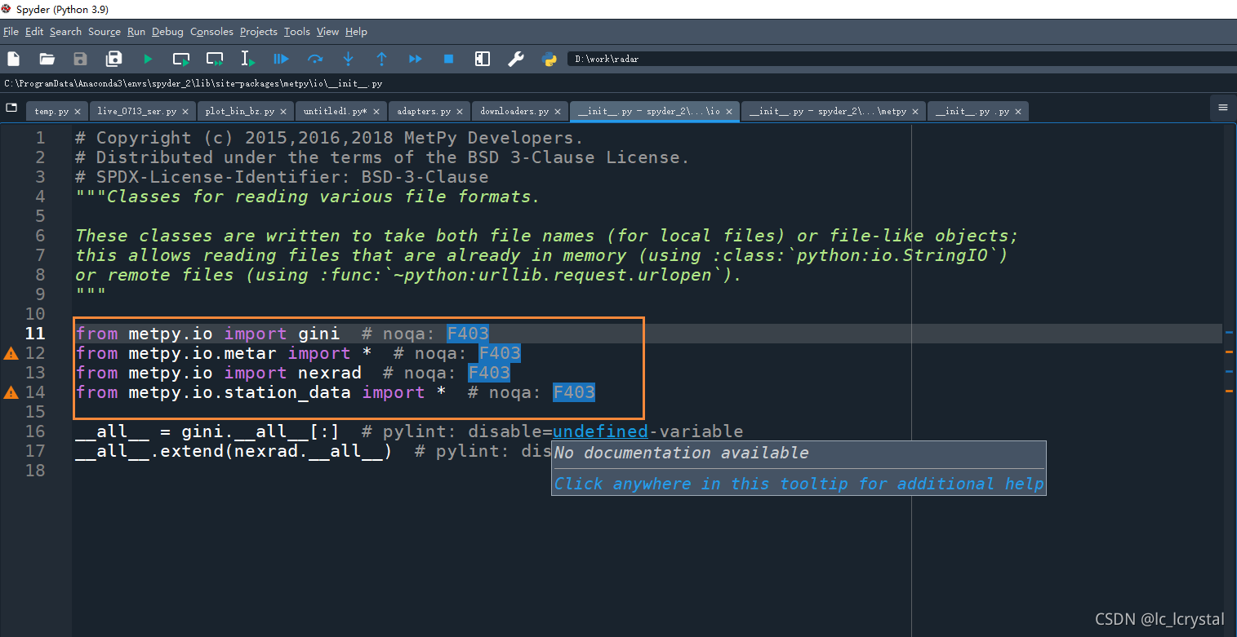Click the highlighted F403 on line 12
This screenshot has height=637, width=1237.
[500, 353]
